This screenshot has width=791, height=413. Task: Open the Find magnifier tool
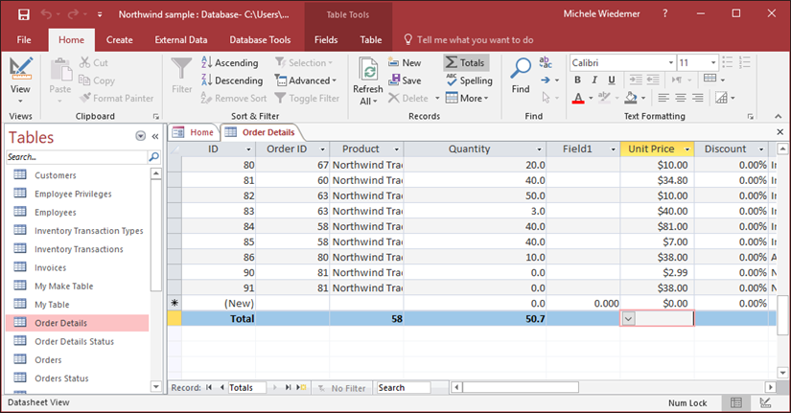[521, 76]
